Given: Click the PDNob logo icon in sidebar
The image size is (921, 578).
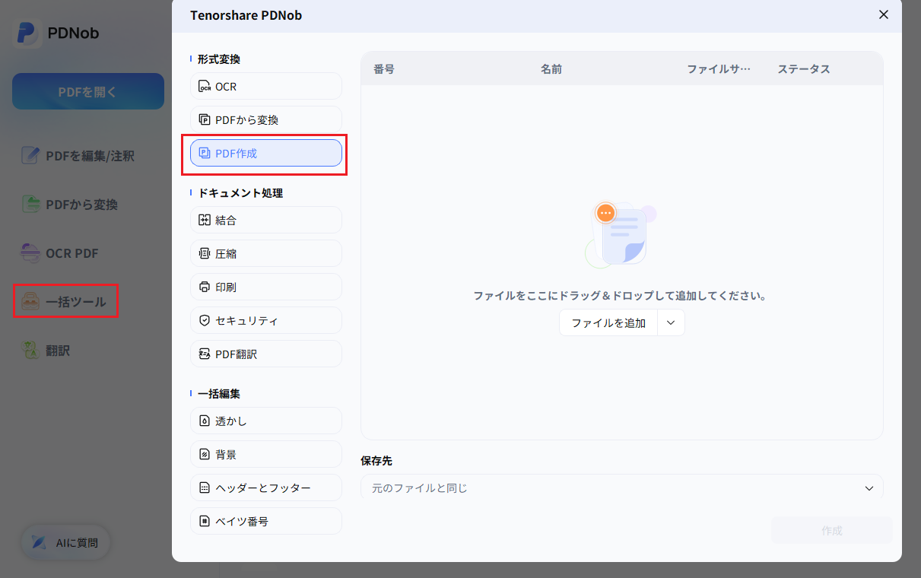Looking at the screenshot, I should tap(27, 33).
